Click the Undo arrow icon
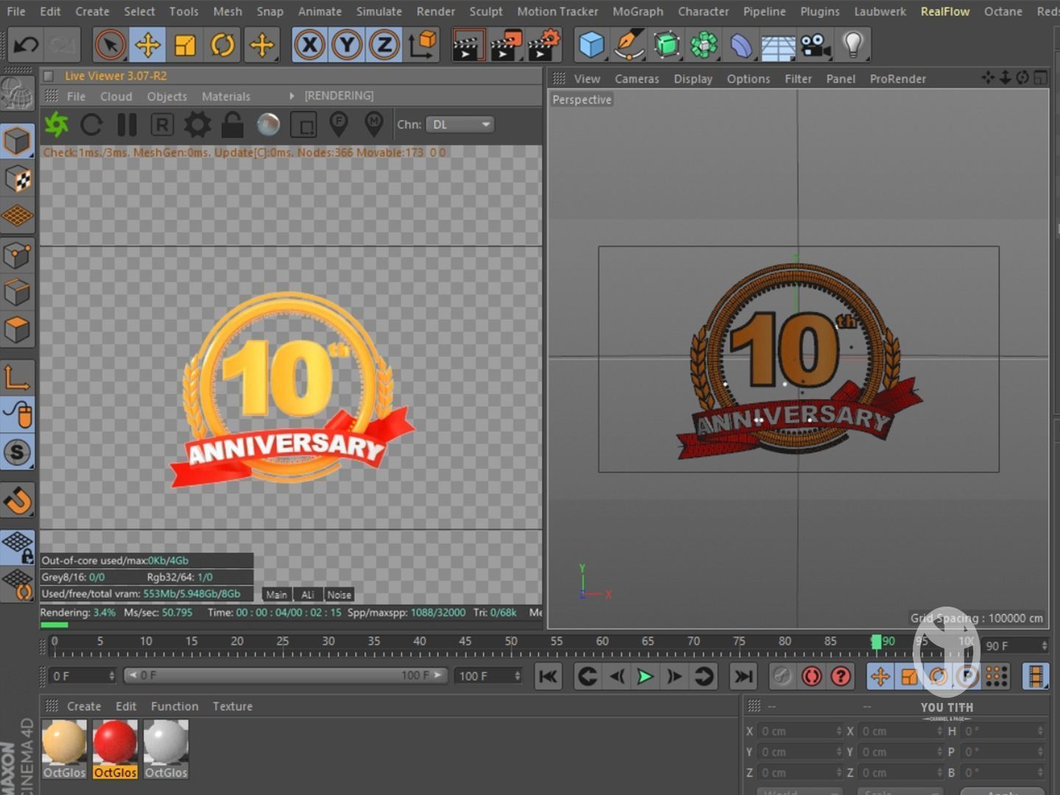 tap(26, 46)
